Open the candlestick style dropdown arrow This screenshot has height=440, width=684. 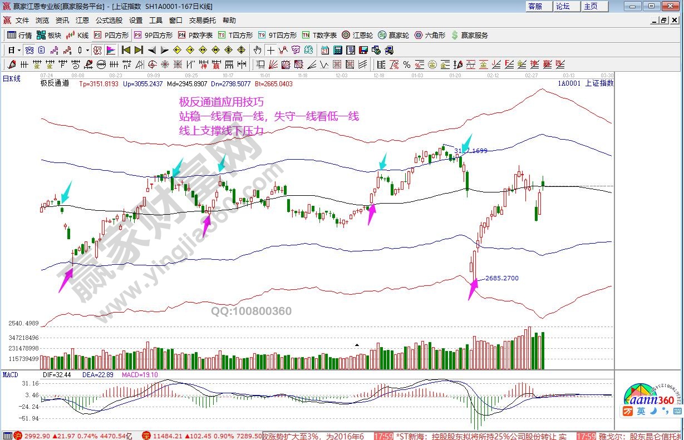pos(87,50)
